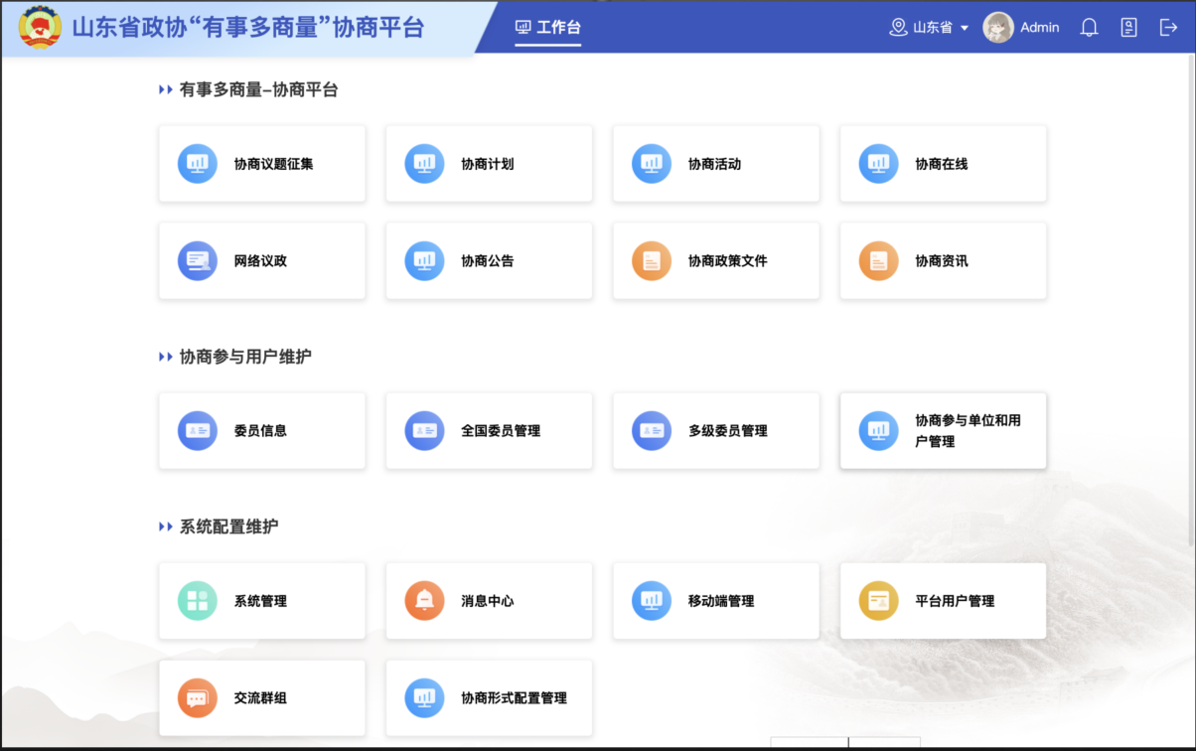Click the Admin avatar picture

coord(997,28)
